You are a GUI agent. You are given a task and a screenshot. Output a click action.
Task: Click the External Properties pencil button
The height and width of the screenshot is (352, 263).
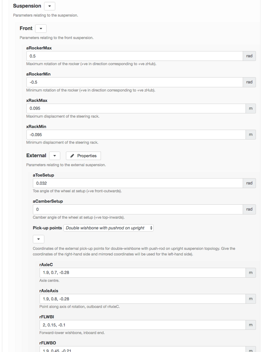click(x=84, y=156)
